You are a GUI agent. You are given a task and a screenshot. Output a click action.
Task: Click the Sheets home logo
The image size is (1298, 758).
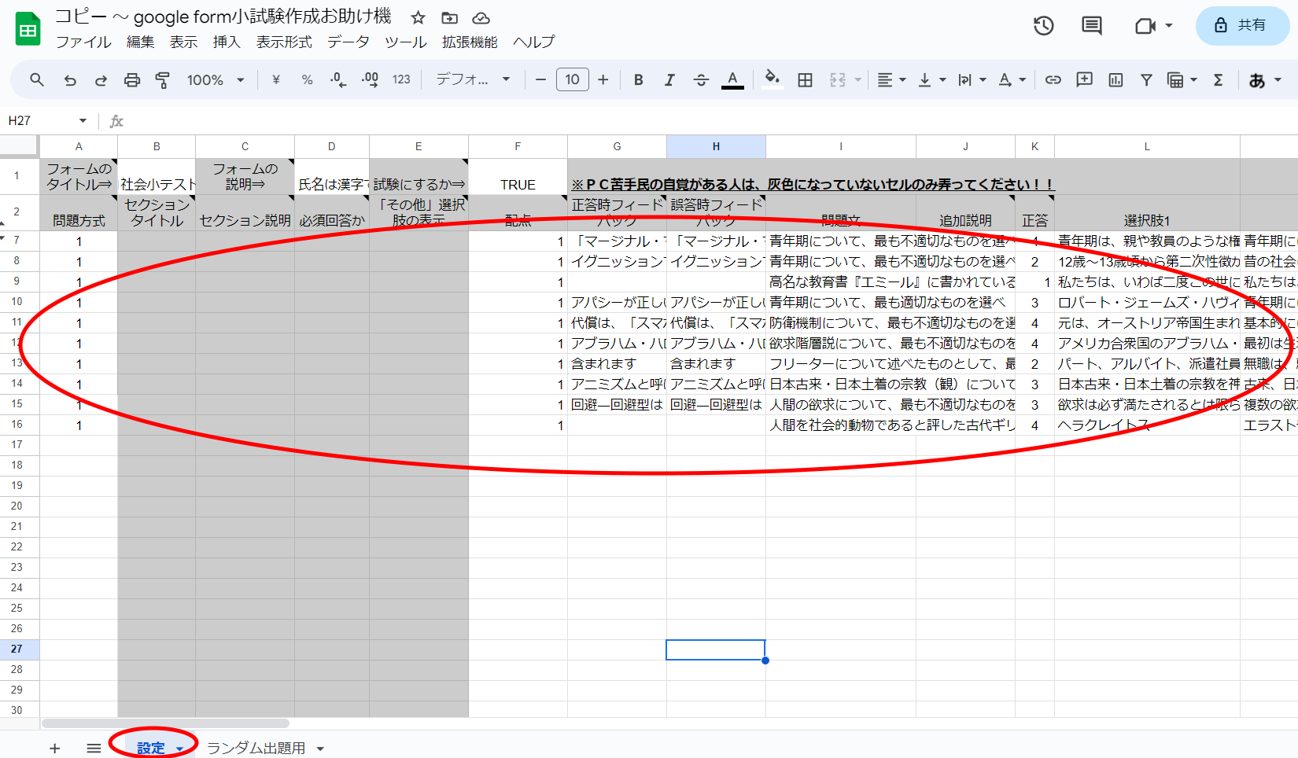point(28,30)
